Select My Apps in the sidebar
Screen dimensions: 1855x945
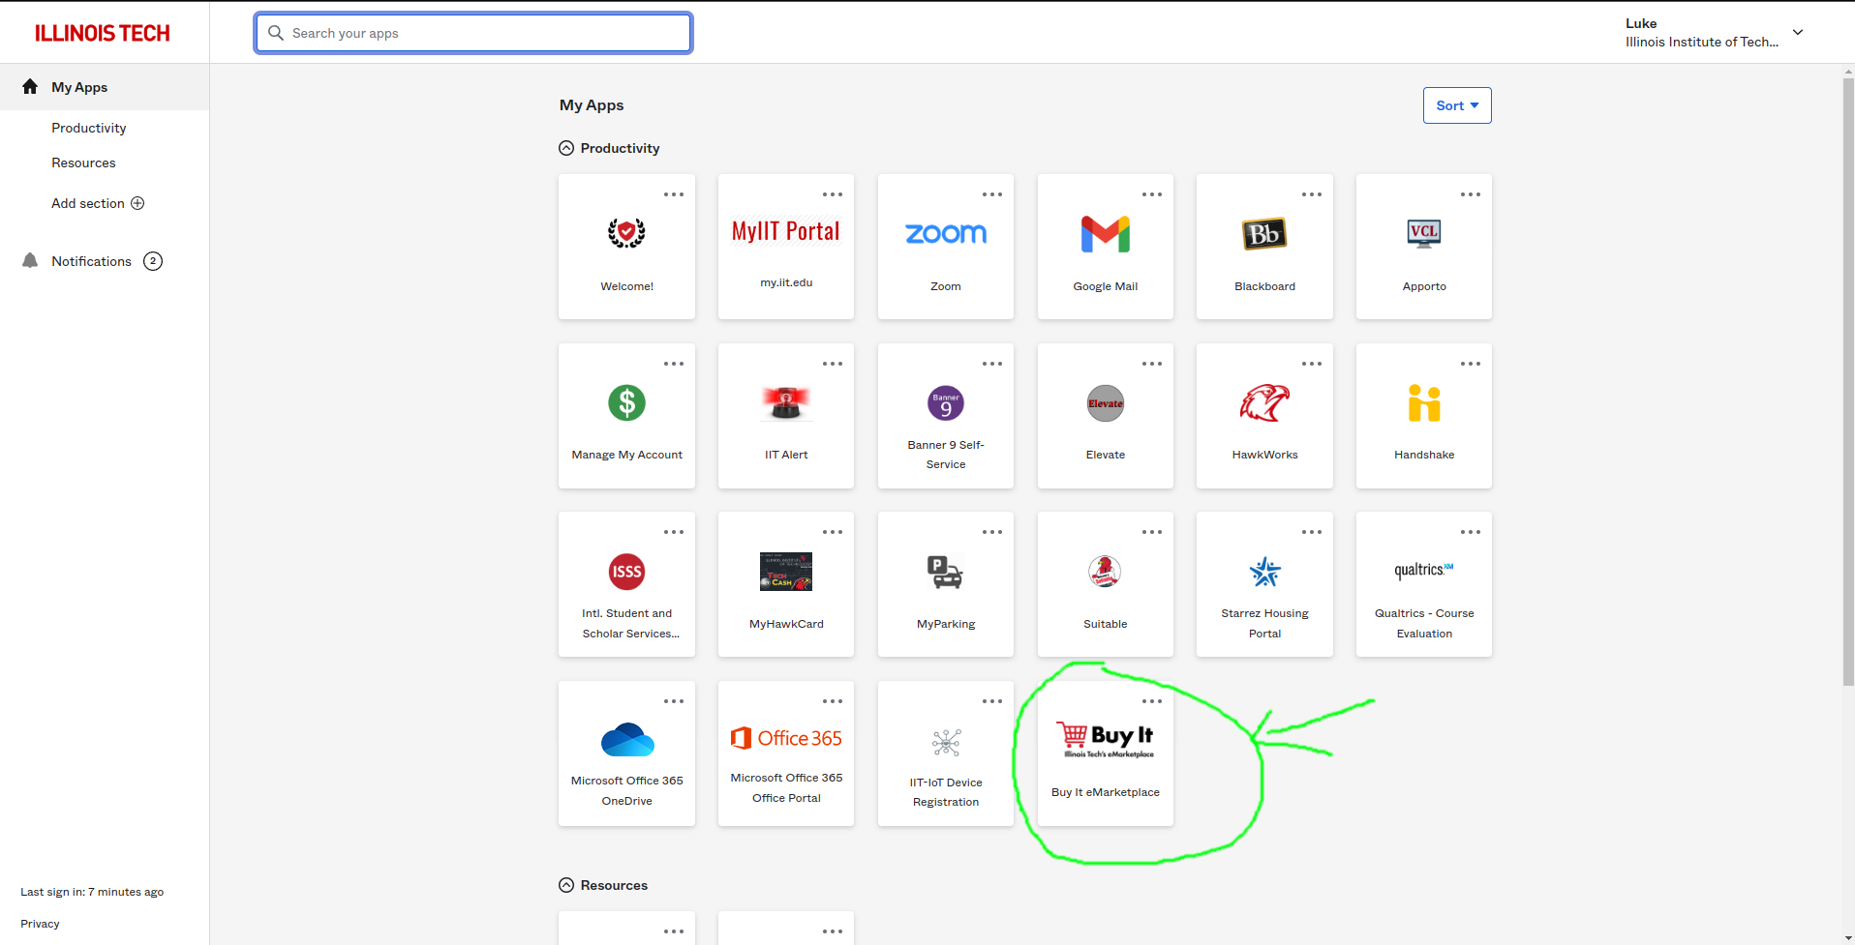point(105,87)
